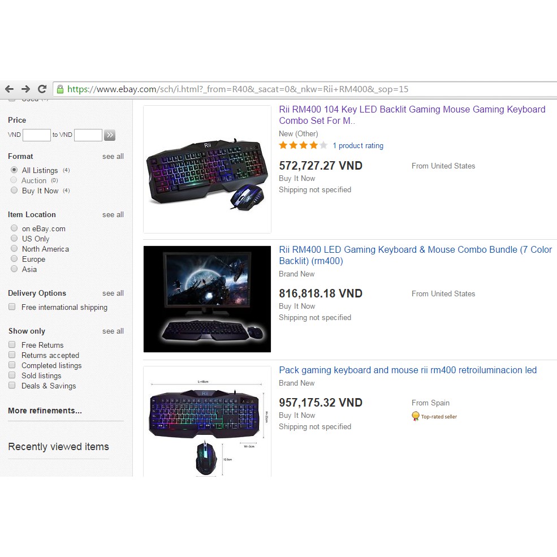Go back with browser back arrow
The width and height of the screenshot is (557, 557).
(x=9, y=89)
